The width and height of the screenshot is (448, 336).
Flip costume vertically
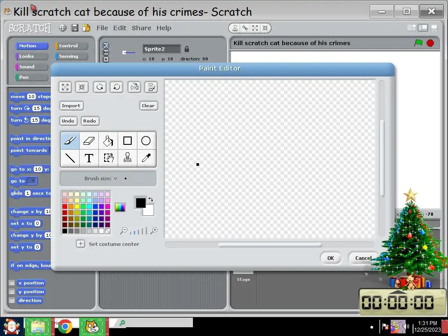pos(151,87)
